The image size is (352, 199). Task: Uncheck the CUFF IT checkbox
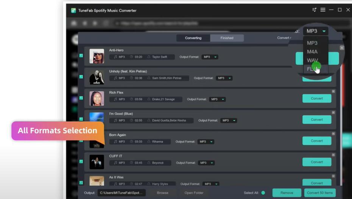point(81,162)
